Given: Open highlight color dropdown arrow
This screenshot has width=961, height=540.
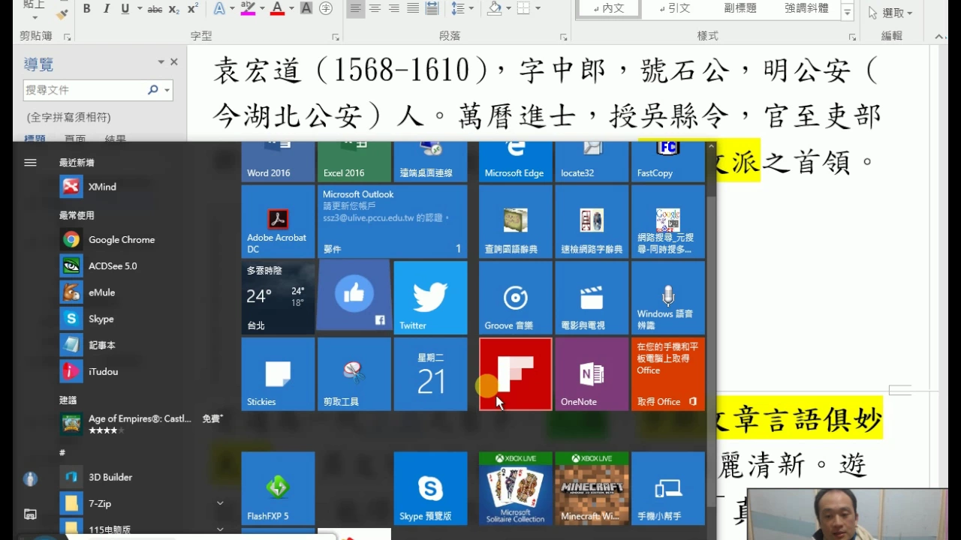Looking at the screenshot, I should click(261, 9).
